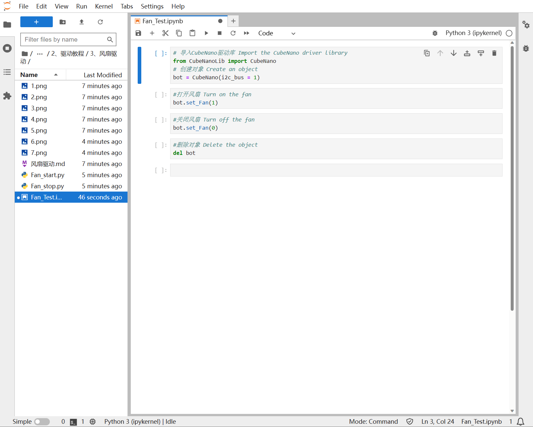
Task: Open Table of Contents sidebar panel
Action: coord(7,72)
